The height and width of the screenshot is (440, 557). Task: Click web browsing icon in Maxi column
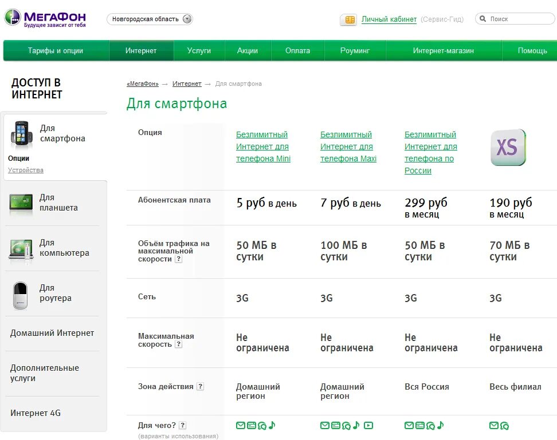335,426
